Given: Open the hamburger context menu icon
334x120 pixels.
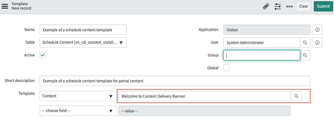Looking at the screenshot, I should [5, 6].
